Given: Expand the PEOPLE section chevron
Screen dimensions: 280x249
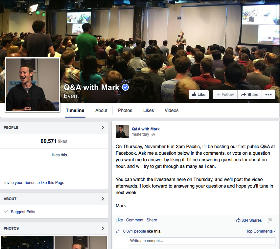Looking at the screenshot, I should [103, 127].
